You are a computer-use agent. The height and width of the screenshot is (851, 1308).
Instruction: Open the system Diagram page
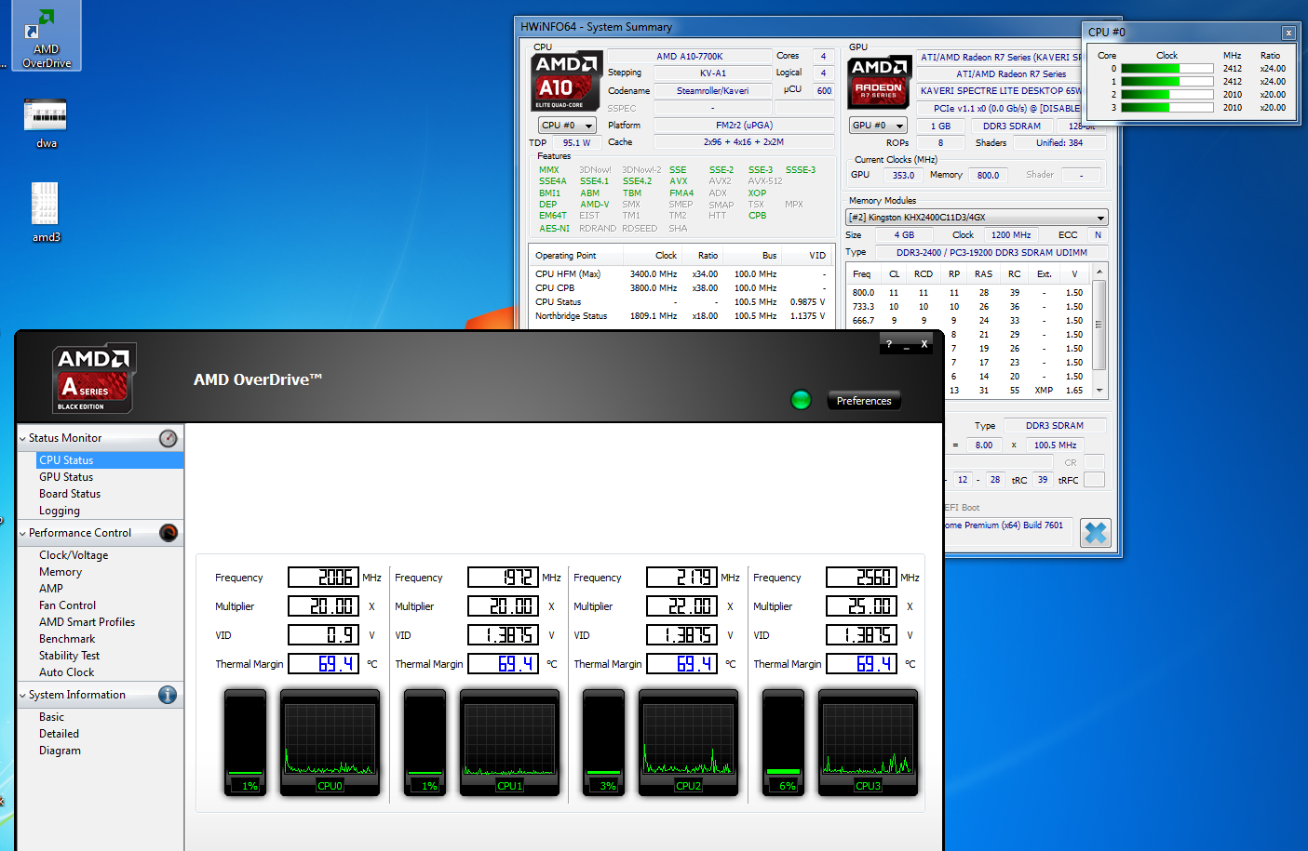coord(60,751)
